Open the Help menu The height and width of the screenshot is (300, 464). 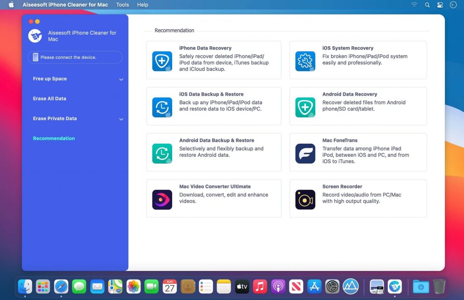[x=142, y=5]
